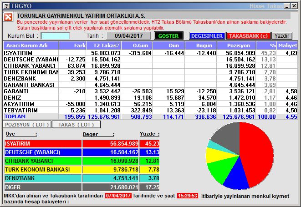
Task: Switch to TAKAS ( LOT ) tab
Action: (x=76, y=125)
